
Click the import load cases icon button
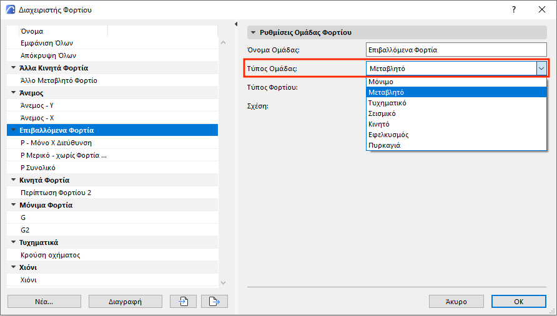click(x=184, y=302)
